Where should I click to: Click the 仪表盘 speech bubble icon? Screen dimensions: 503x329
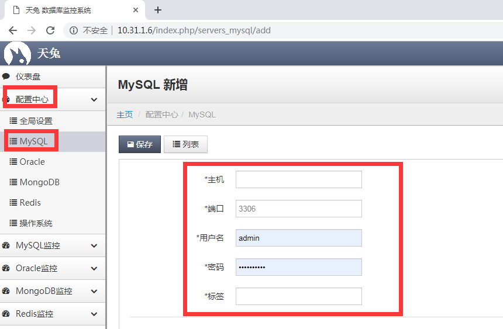click(x=6, y=77)
